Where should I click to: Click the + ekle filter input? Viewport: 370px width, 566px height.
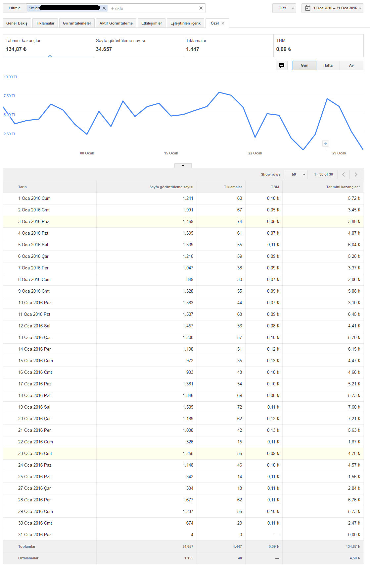[154, 8]
